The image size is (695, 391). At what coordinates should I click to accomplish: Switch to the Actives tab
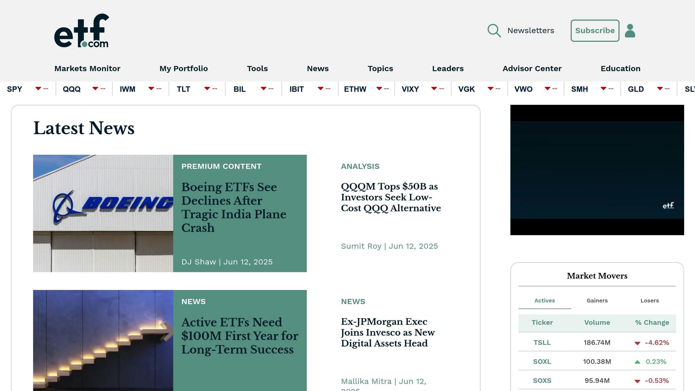tap(545, 300)
